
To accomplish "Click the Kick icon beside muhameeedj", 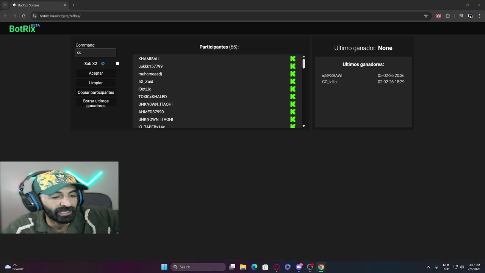I will (293, 74).
